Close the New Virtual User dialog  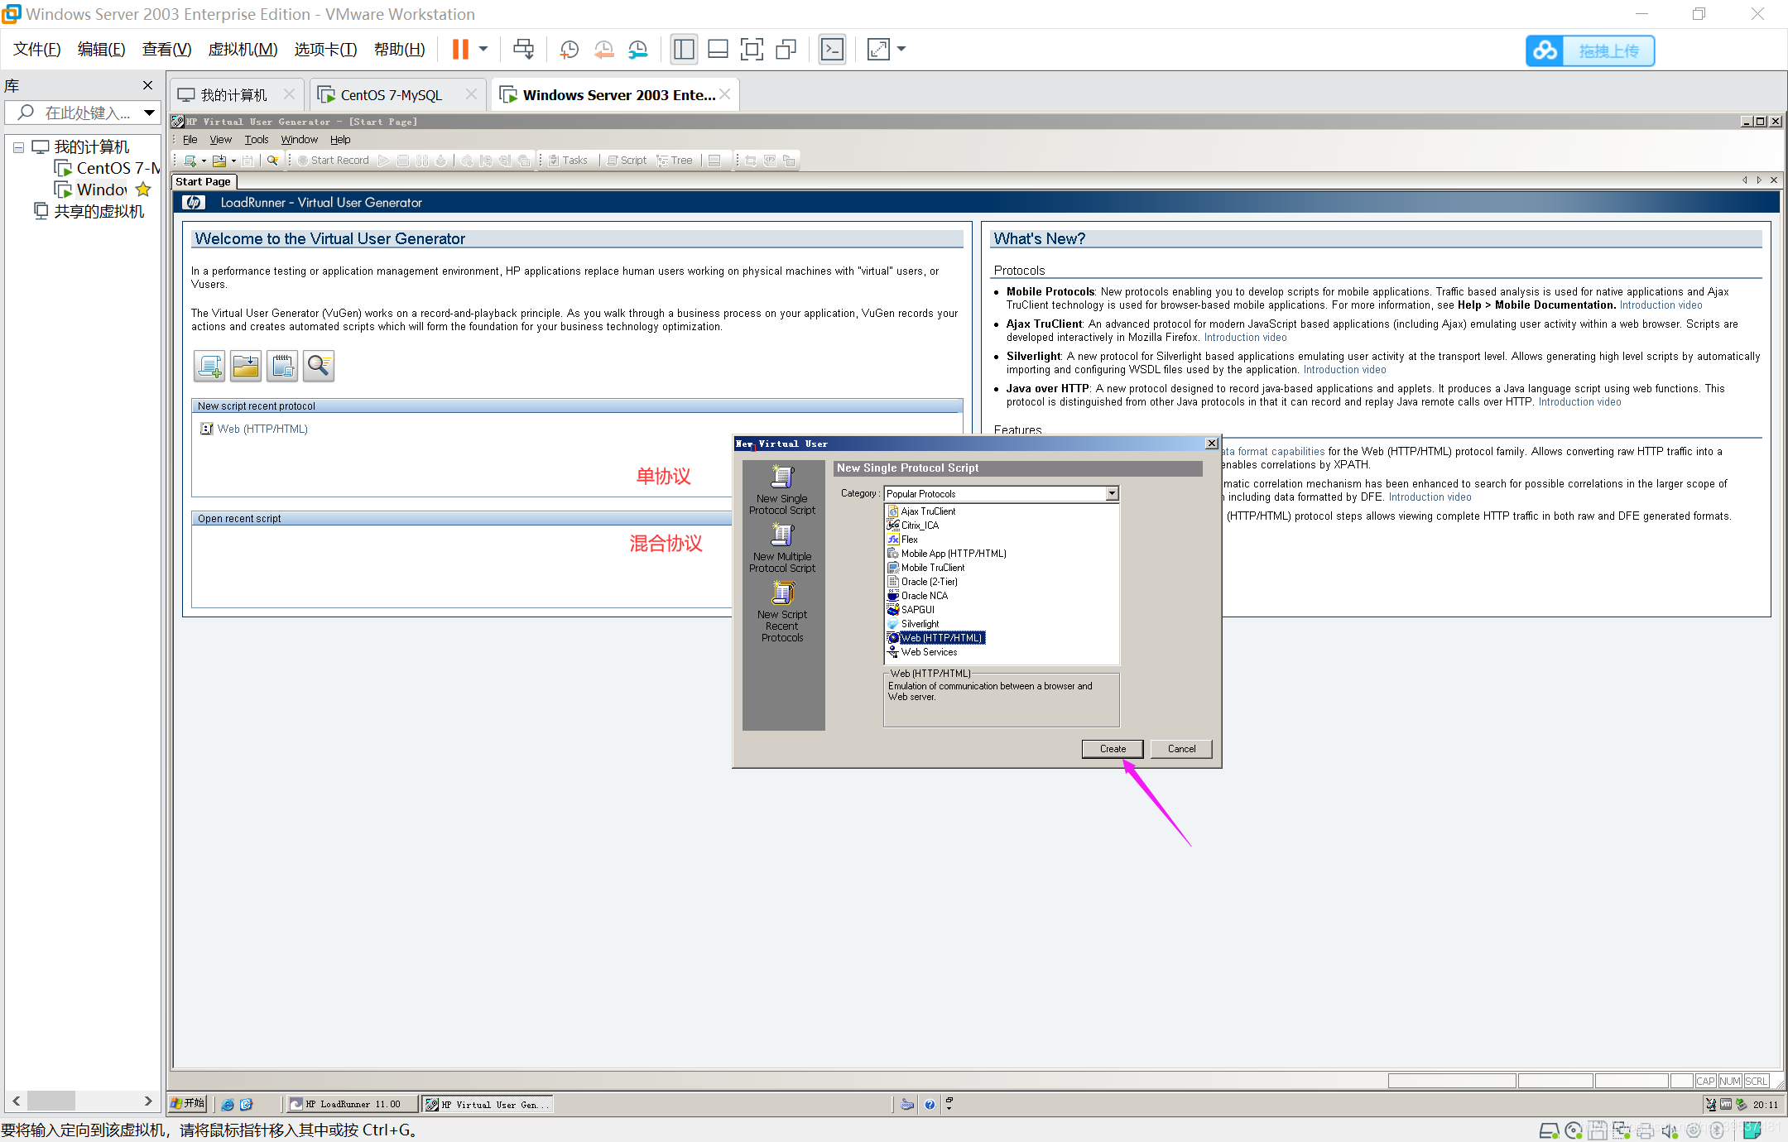(x=1211, y=444)
